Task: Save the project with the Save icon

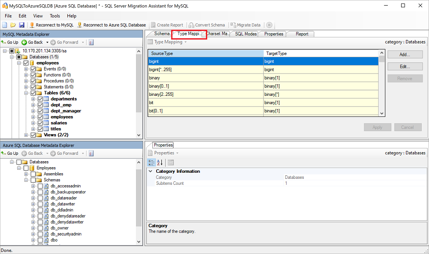Action: tap(22, 25)
